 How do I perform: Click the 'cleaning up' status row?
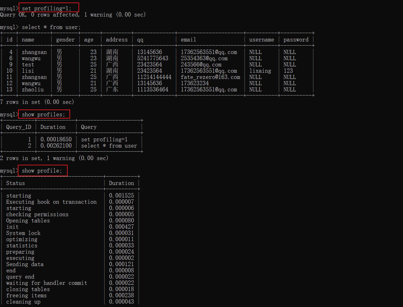click(23, 302)
